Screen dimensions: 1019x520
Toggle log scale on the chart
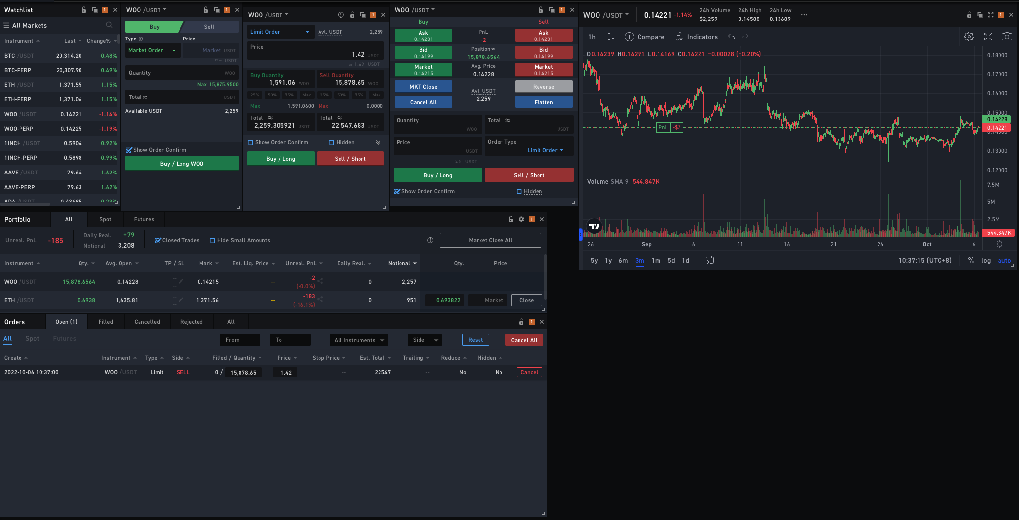tap(986, 260)
